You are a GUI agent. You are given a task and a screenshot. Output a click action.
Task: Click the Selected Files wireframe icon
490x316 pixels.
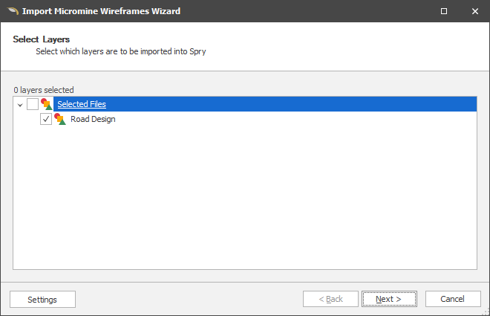point(47,104)
